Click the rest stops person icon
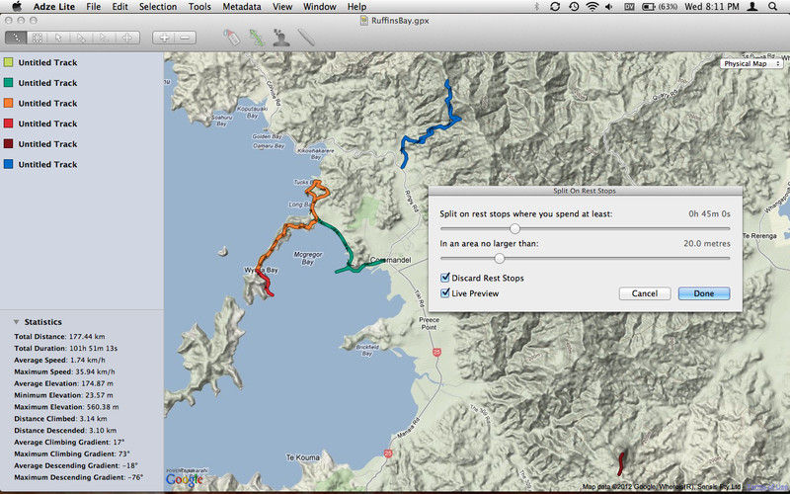 pyautogui.click(x=280, y=38)
